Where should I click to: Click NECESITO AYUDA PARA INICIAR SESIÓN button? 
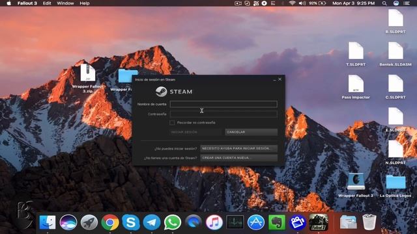pos(239,148)
